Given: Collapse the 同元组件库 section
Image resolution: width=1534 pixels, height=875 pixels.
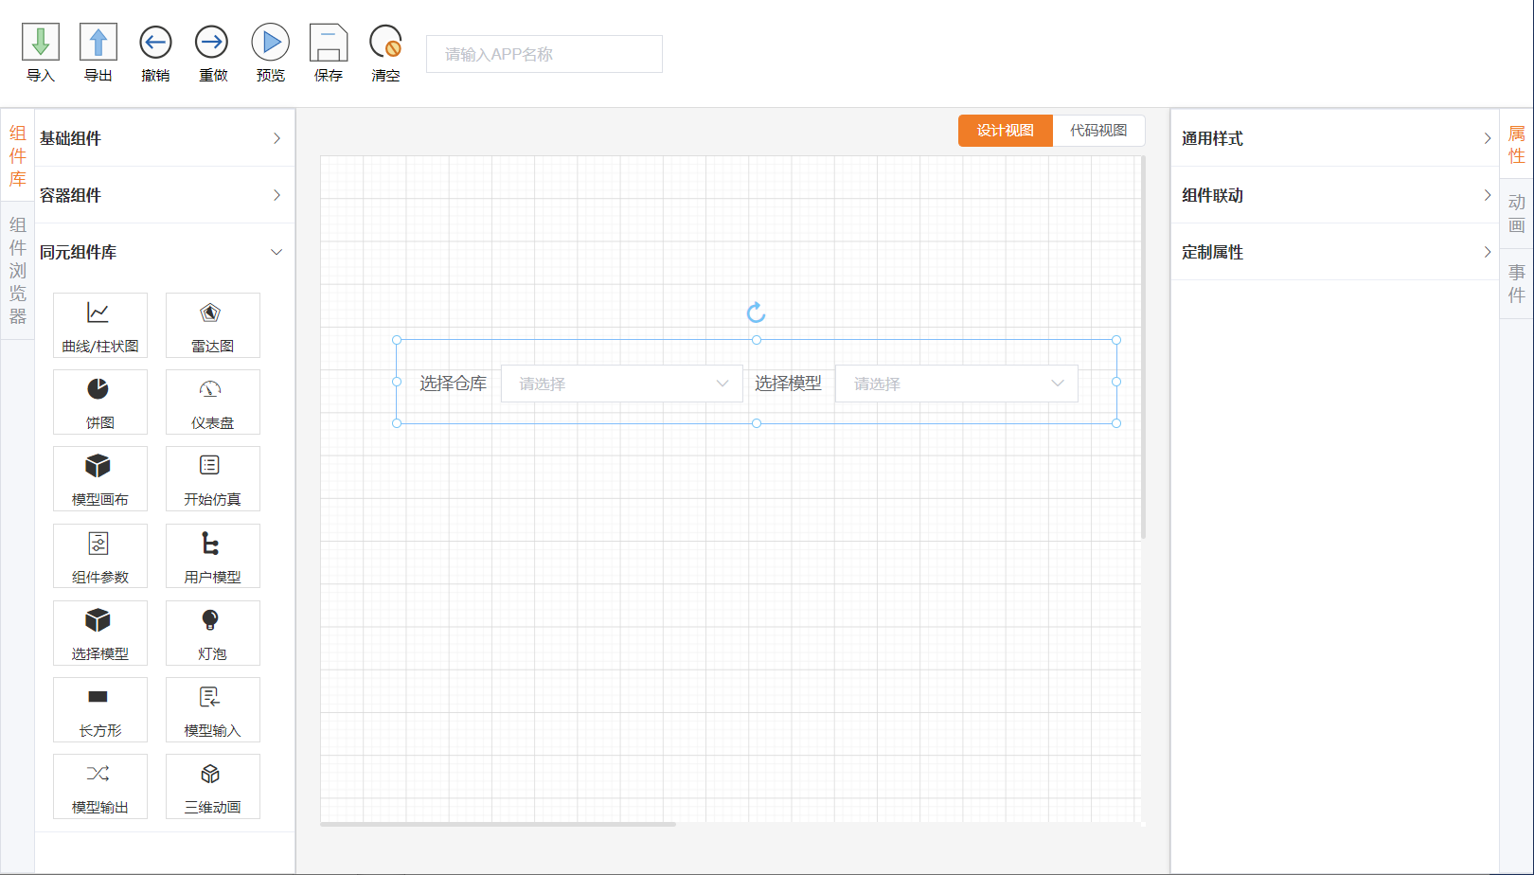Looking at the screenshot, I should (165, 252).
